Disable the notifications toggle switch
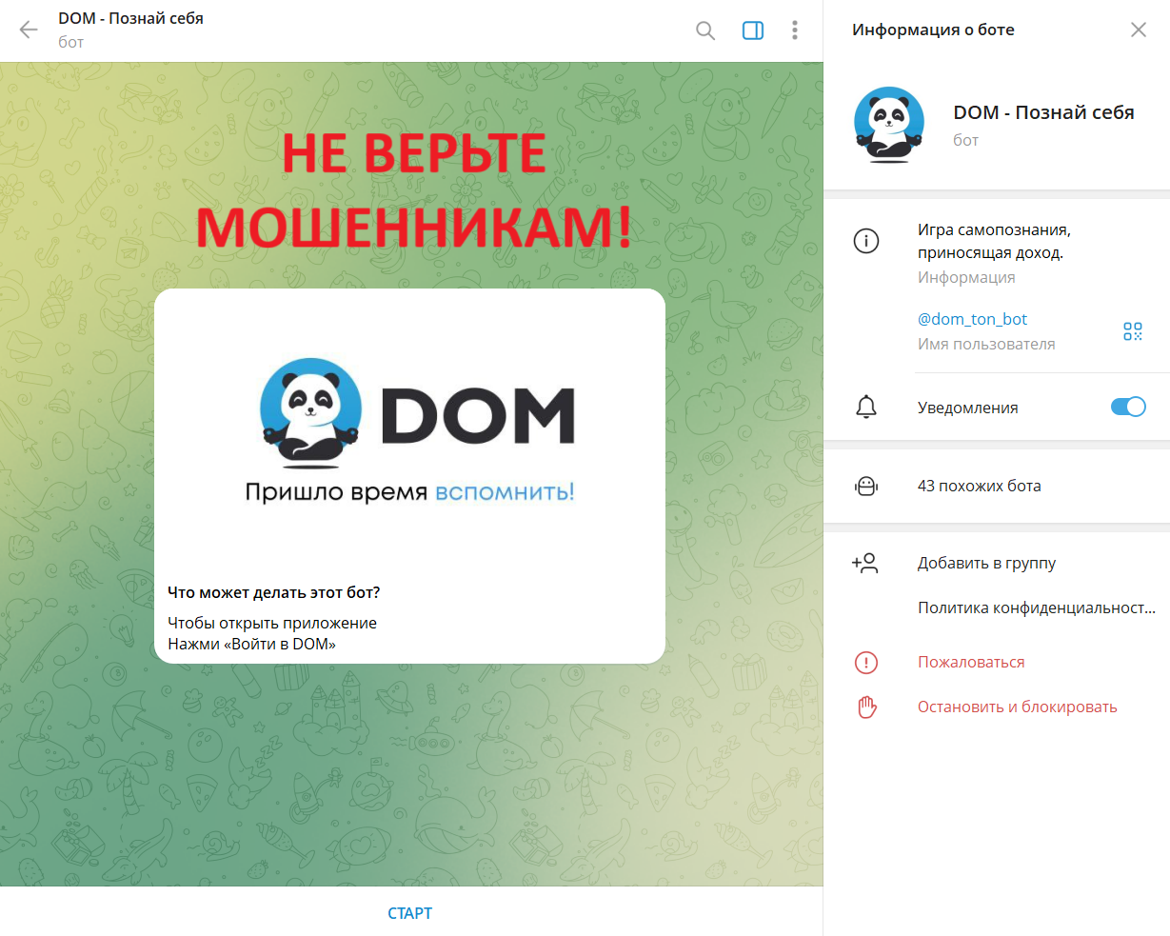The height and width of the screenshot is (936, 1170). coord(1128,408)
